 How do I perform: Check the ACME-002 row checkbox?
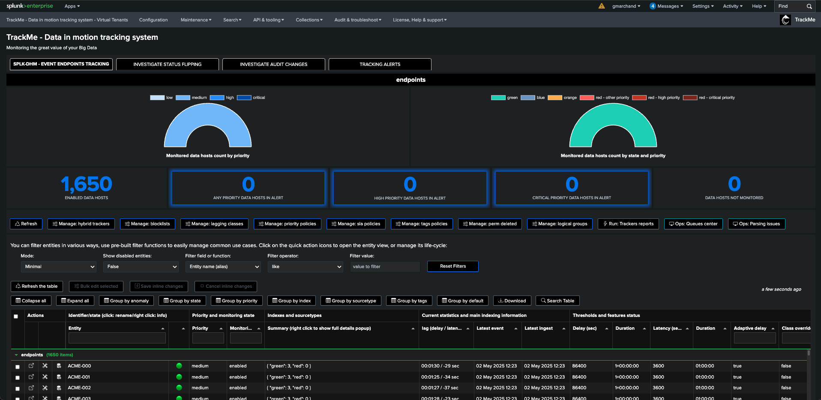click(x=18, y=388)
